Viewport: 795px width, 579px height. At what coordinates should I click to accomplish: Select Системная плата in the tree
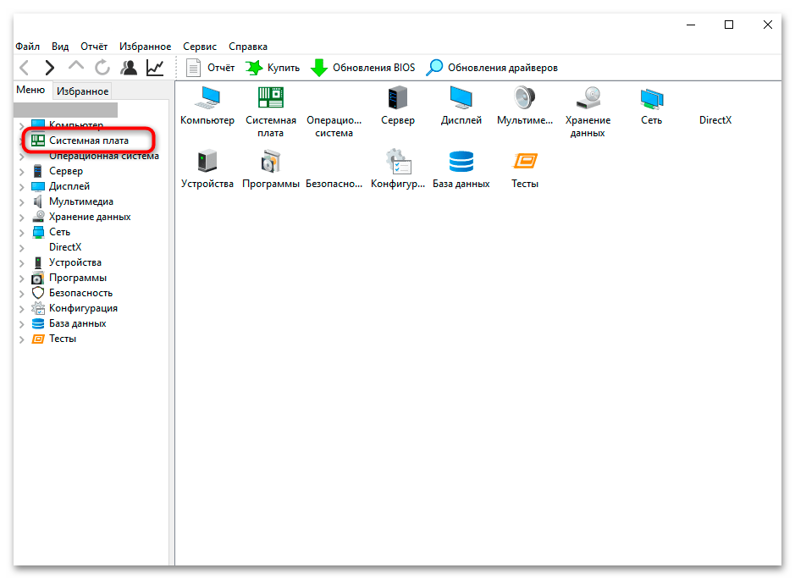[x=89, y=141]
